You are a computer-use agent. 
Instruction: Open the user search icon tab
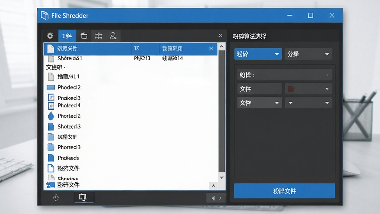coord(113,36)
